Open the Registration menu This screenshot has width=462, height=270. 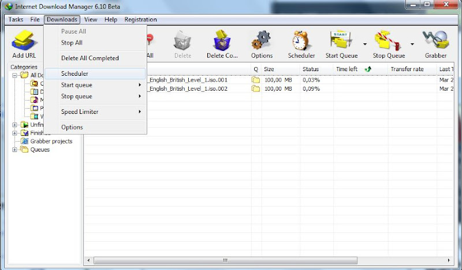pyautogui.click(x=140, y=20)
